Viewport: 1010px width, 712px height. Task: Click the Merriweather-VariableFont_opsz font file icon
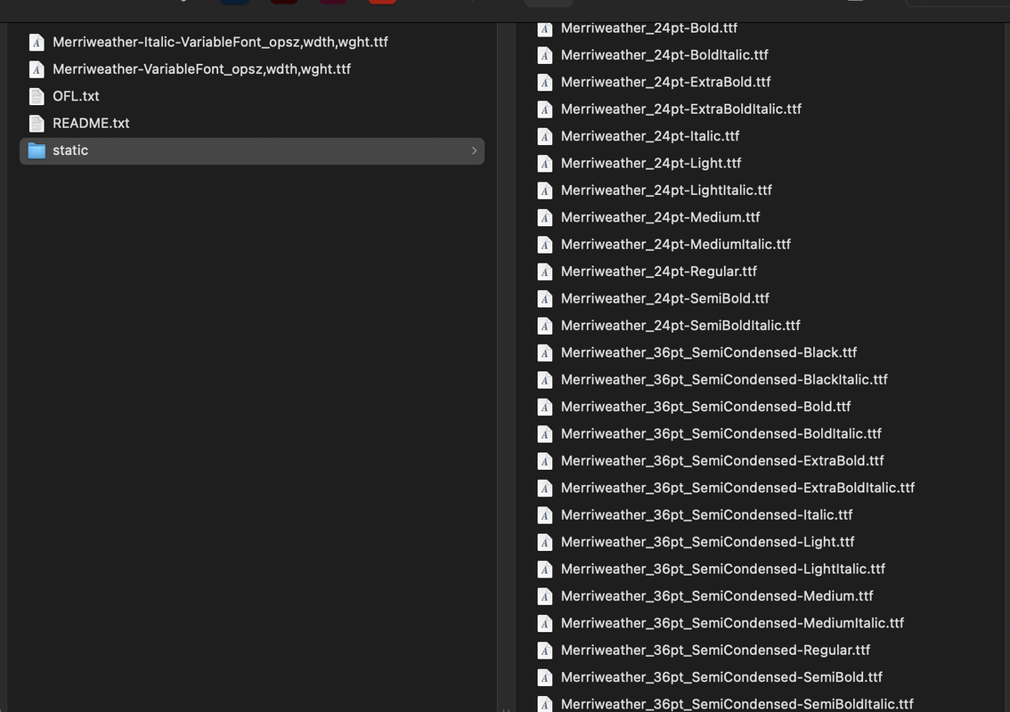(x=37, y=69)
